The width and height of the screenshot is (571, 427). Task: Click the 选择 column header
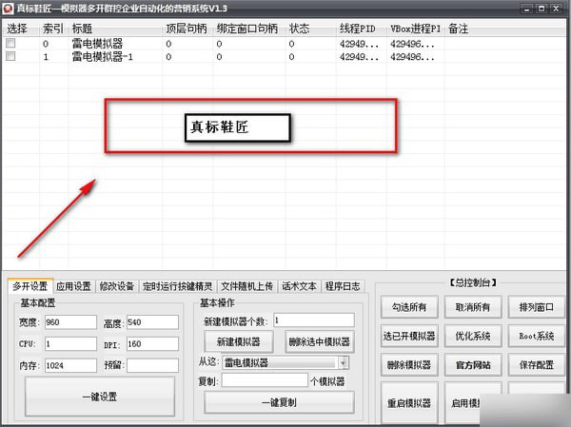pos(20,29)
